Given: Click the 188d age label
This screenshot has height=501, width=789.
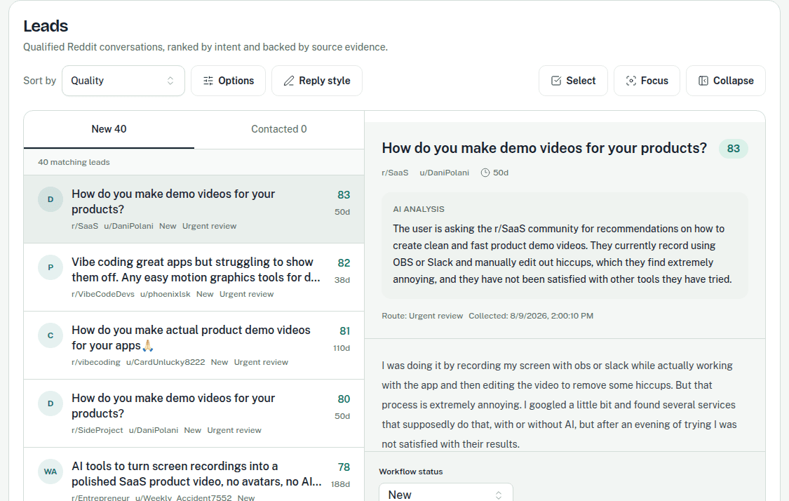Looking at the screenshot, I should coord(341,484).
